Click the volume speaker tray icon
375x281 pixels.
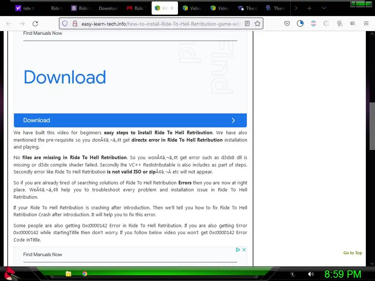311,274
